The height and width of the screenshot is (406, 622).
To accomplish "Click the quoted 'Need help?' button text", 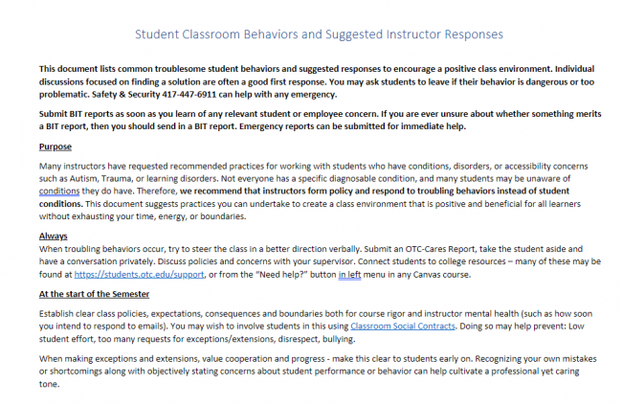I will click(x=287, y=276).
